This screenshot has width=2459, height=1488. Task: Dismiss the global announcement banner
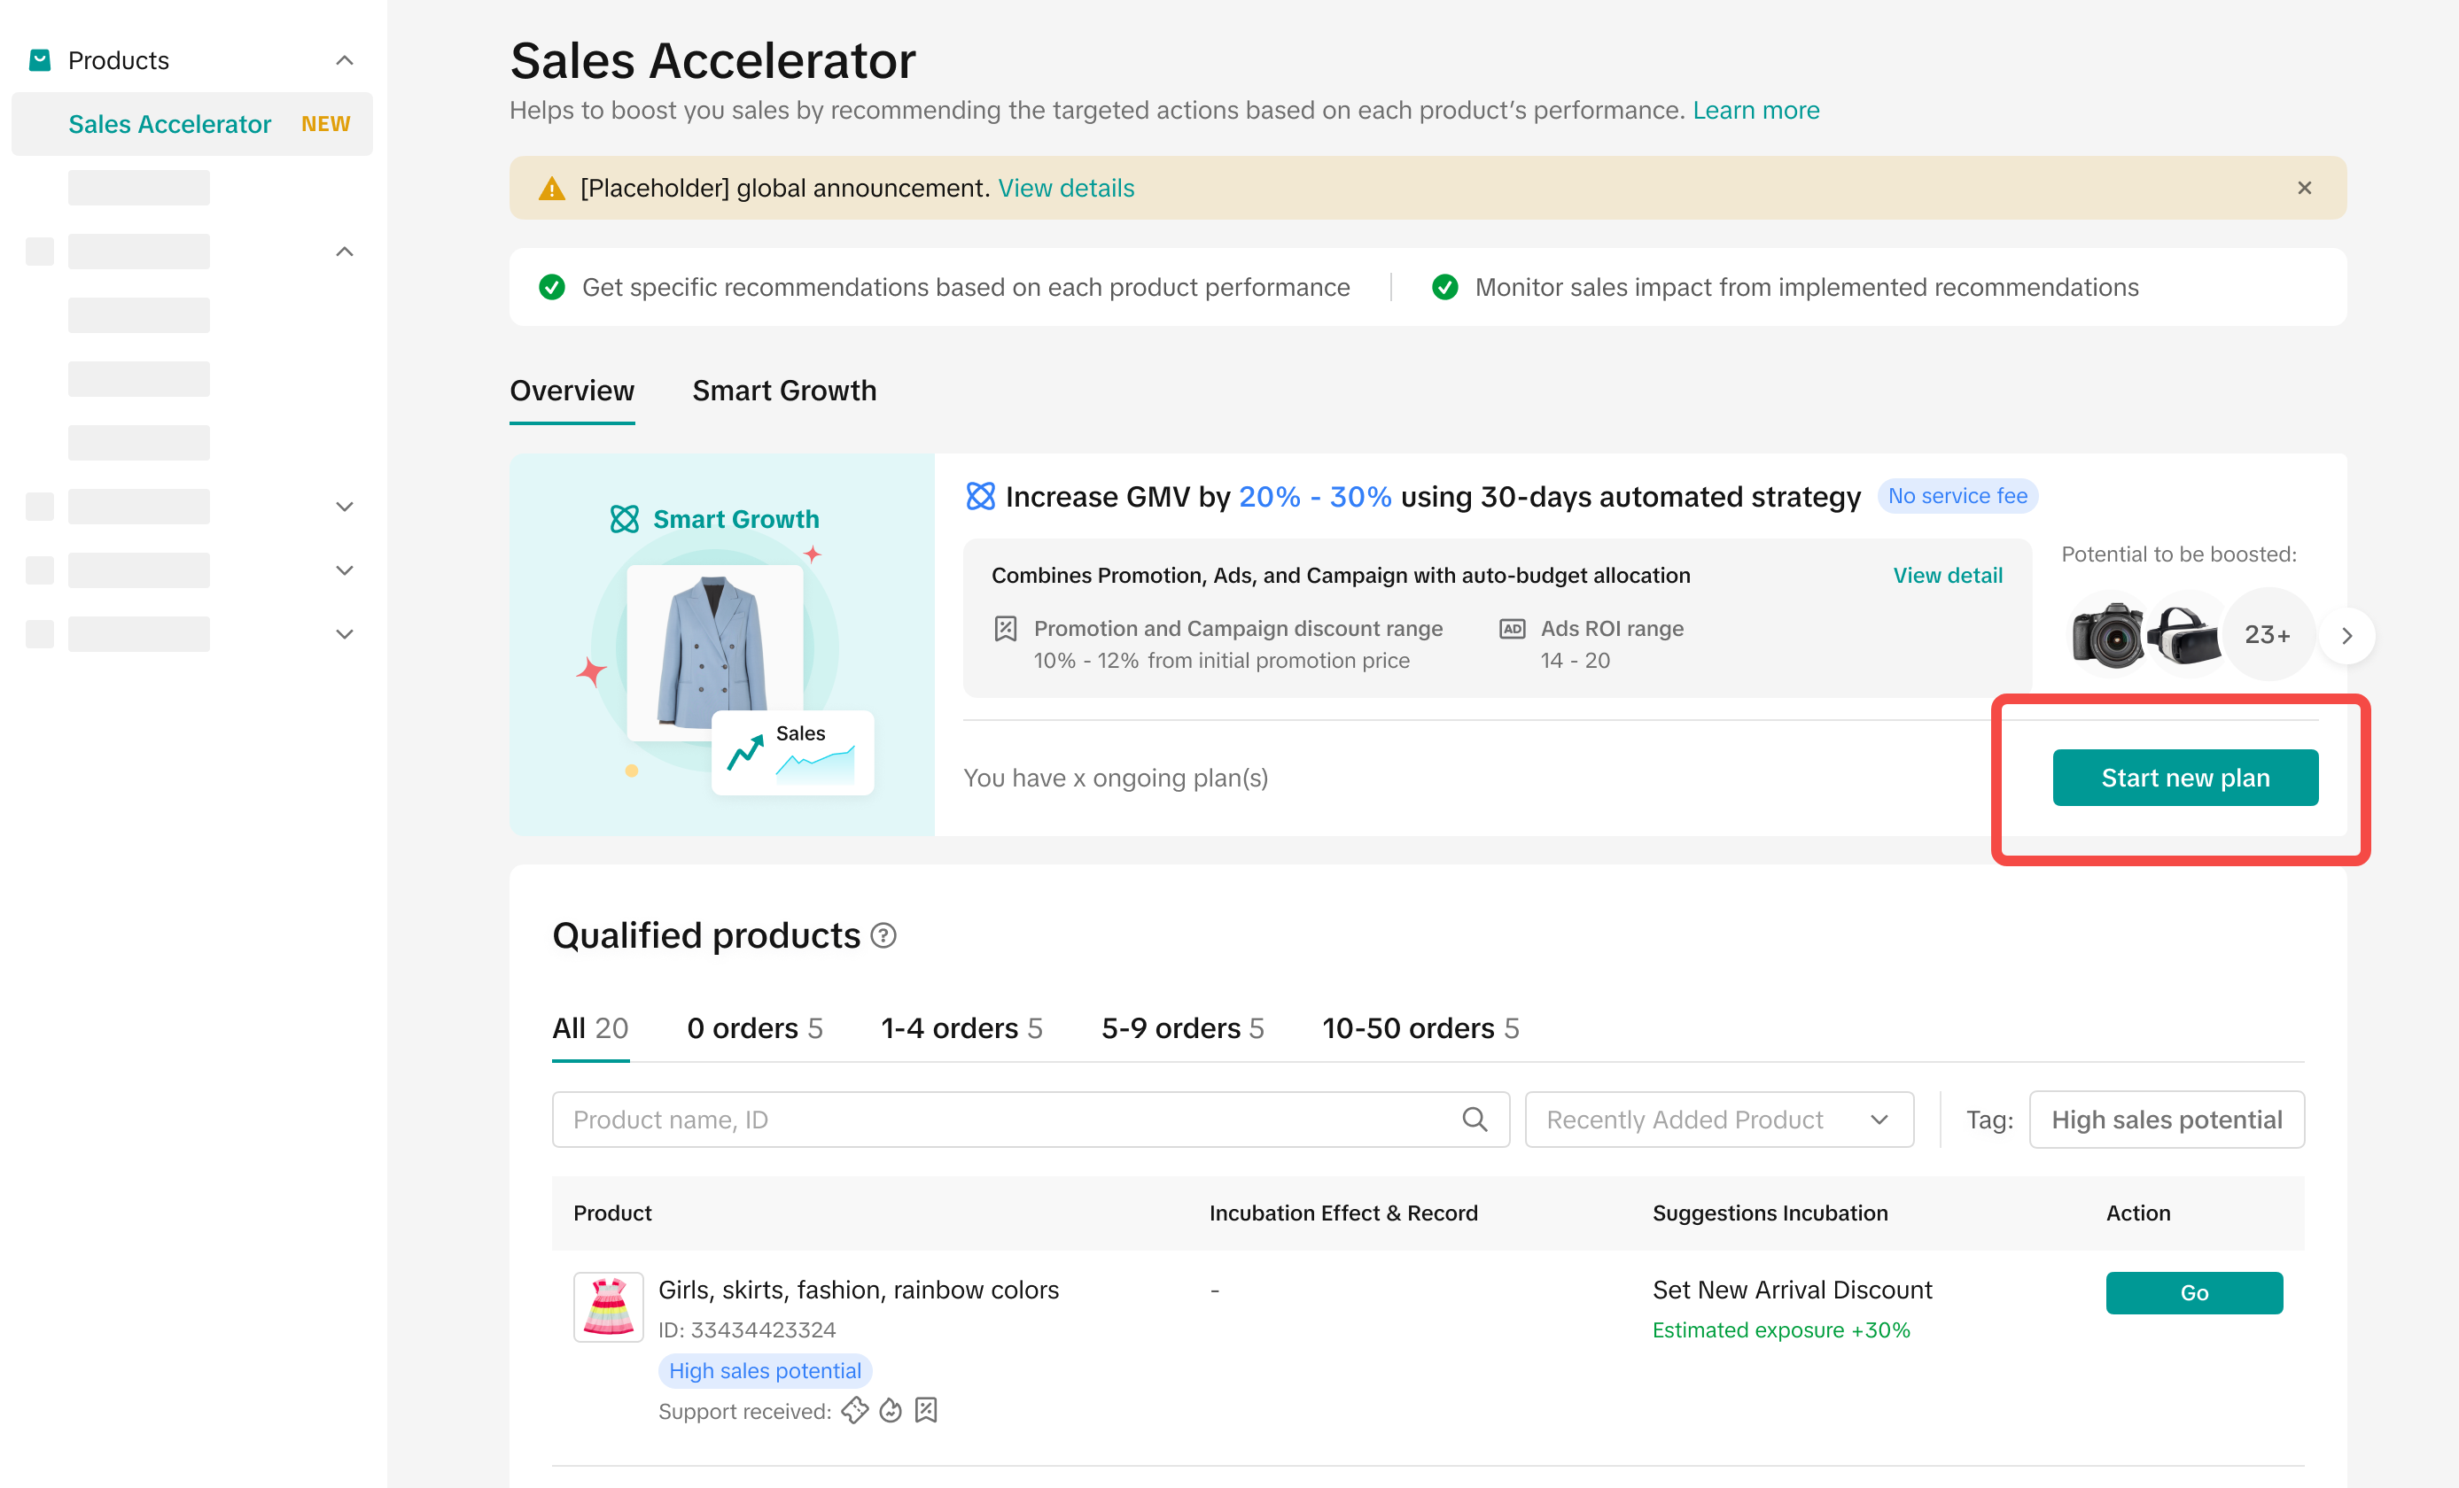[2303, 188]
